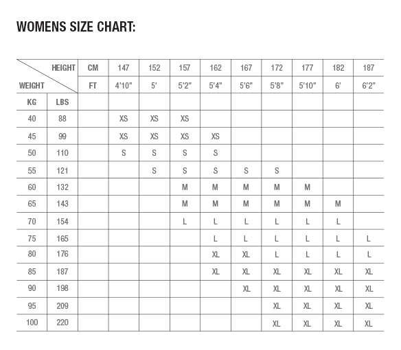This screenshot has height=350, width=401.
Task: Click the HEIGHT label in corner cell
Action: pyautogui.click(x=63, y=68)
